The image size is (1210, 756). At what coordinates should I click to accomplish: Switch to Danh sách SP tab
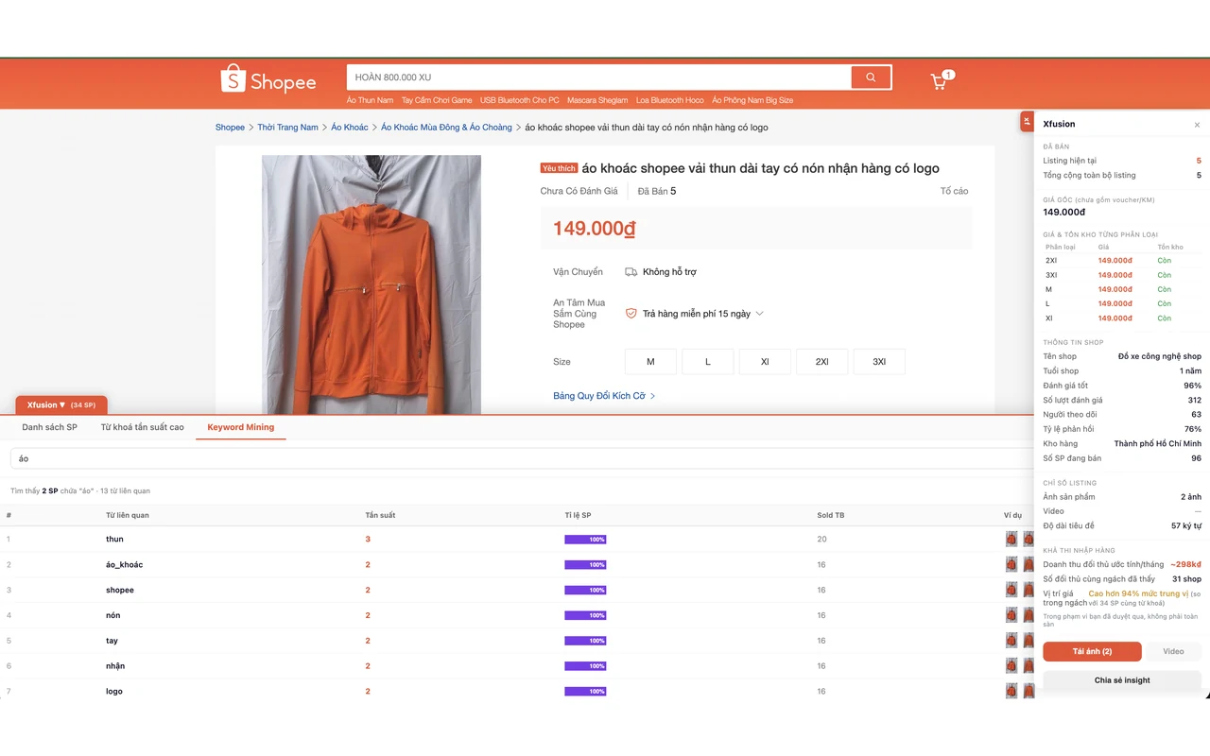[50, 427]
